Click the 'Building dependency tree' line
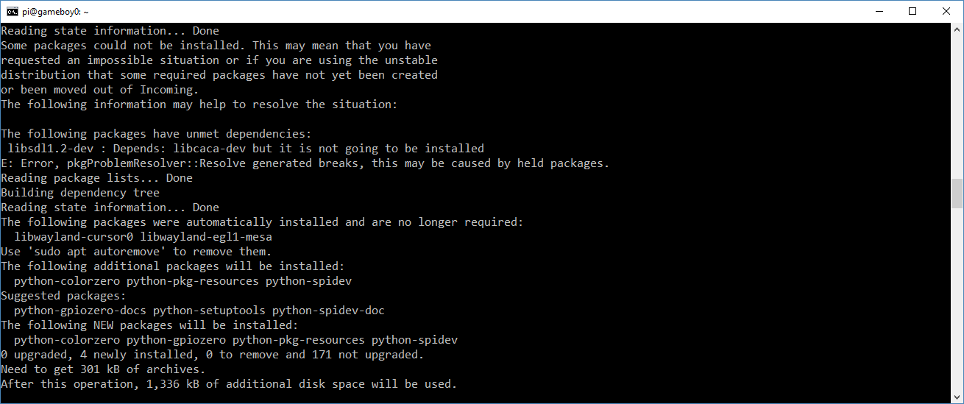Screen dimensions: 964x404 [80, 193]
